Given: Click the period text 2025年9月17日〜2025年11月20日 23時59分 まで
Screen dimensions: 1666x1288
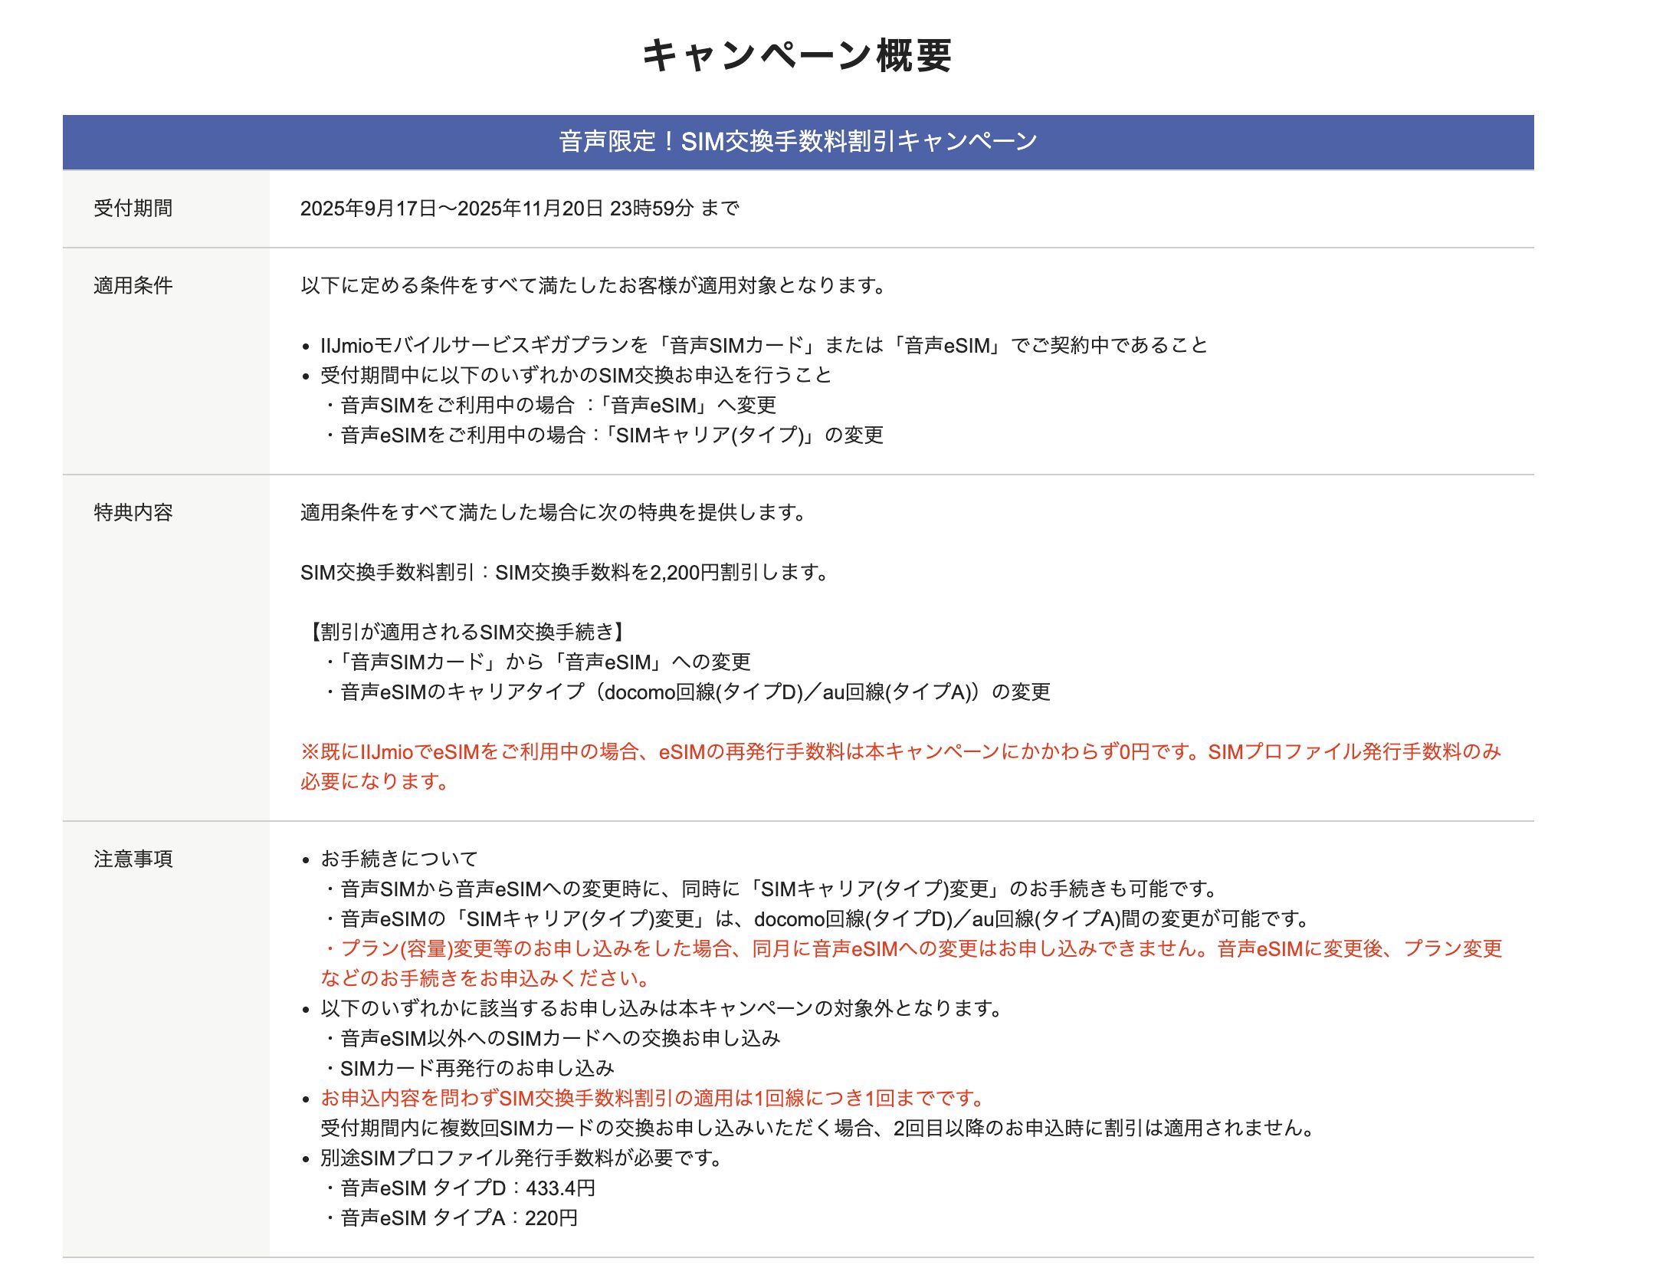Looking at the screenshot, I should point(520,209).
